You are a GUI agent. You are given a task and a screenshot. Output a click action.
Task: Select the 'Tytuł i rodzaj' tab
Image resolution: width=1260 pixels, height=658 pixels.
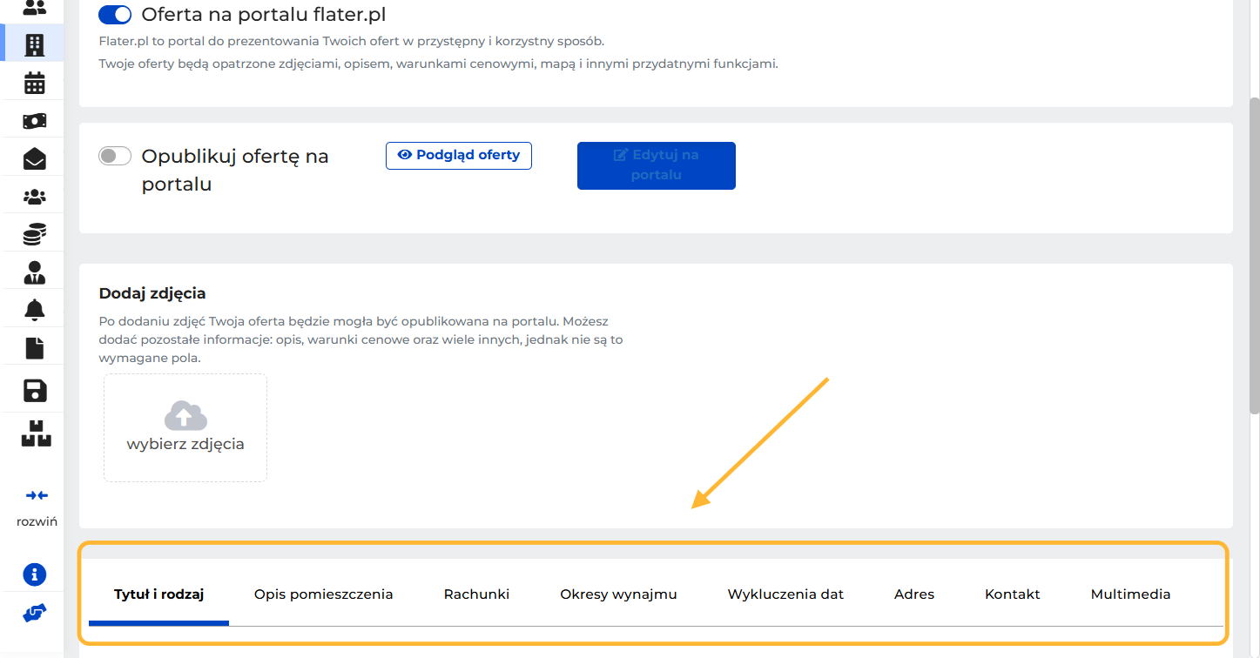point(158,594)
